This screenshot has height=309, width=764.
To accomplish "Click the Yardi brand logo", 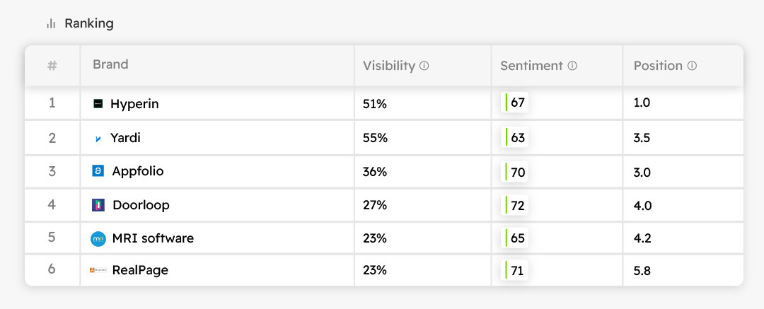I will [x=98, y=139].
